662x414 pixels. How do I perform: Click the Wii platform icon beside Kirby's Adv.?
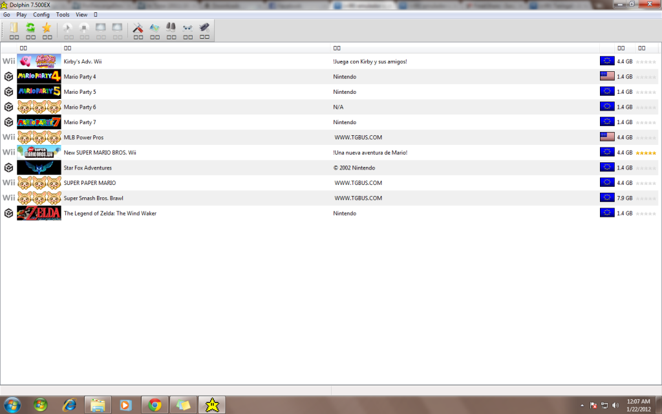(8, 61)
